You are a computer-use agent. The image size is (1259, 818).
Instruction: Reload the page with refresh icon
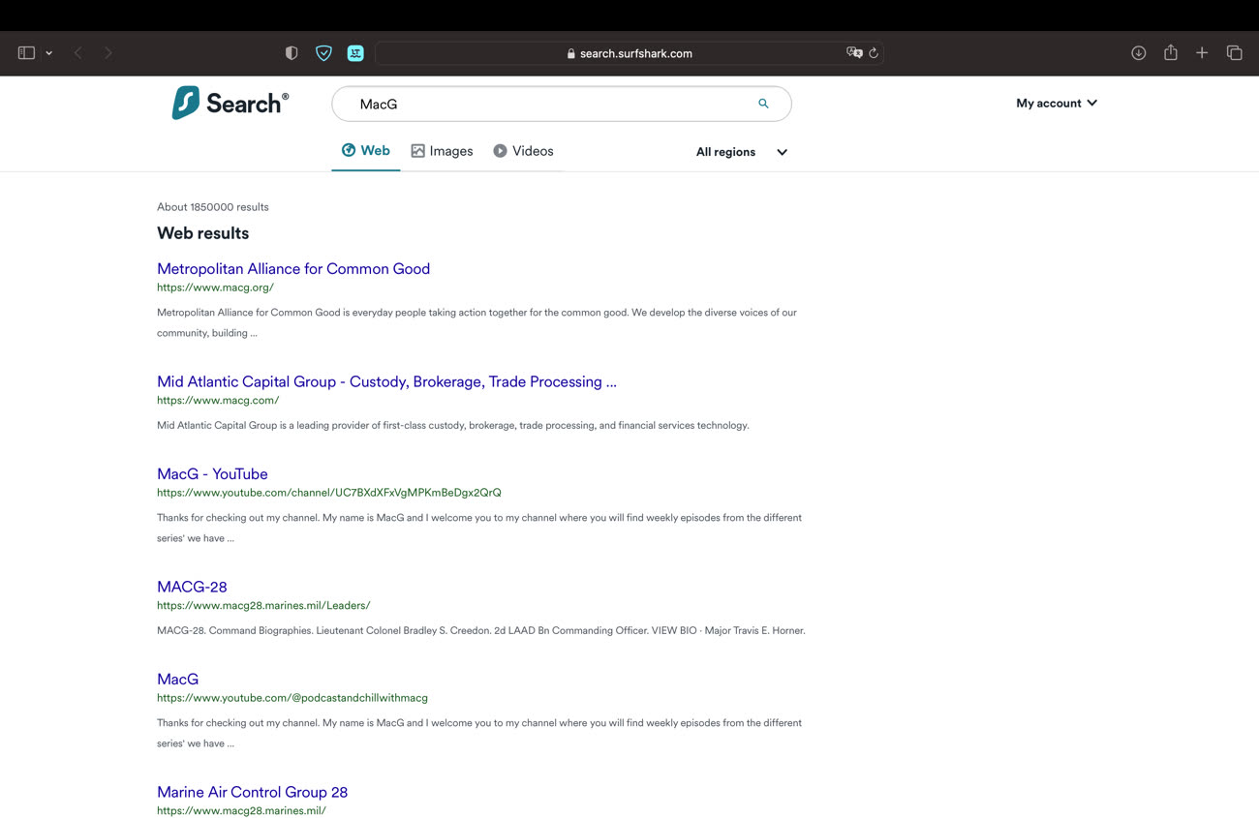tap(874, 53)
